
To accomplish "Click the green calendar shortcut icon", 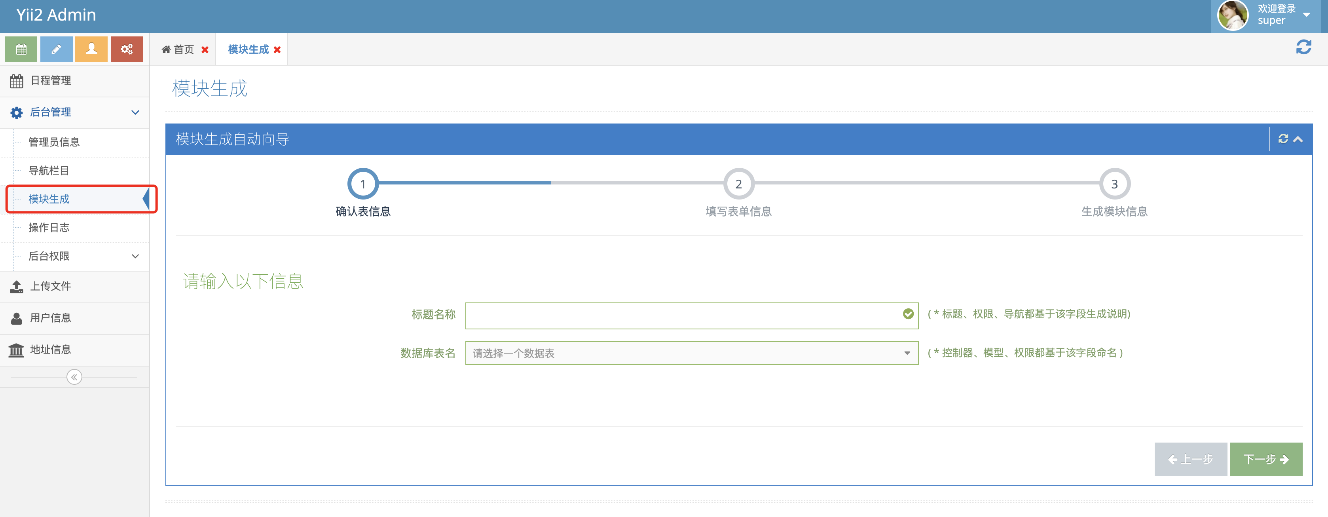I will [x=21, y=49].
